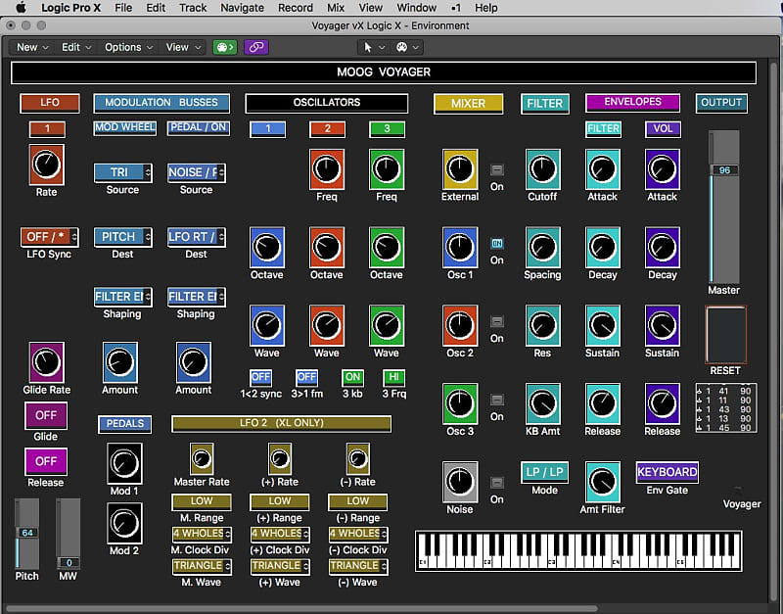Viewport: 783px width, 614px height.
Task: Open the LP / LP filter Mode dropdown
Action: coord(543,473)
